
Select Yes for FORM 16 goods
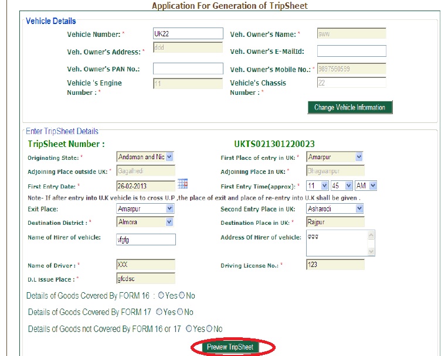[161, 296]
